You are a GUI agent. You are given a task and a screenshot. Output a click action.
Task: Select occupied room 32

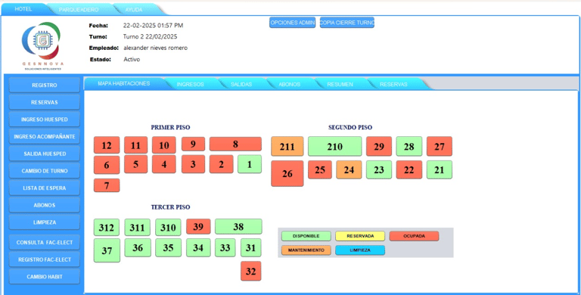coord(251,271)
